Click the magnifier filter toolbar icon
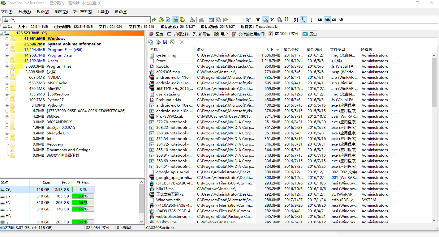Image resolution: width=439 pixels, height=237 pixels. point(176,20)
